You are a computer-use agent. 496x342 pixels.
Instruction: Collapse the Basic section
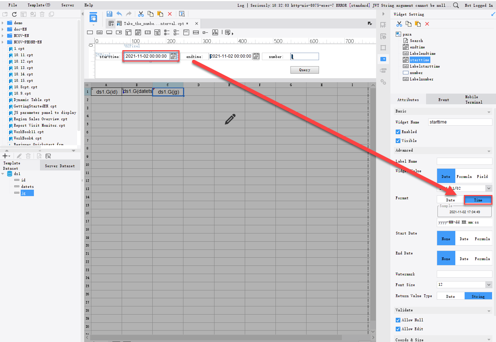pos(489,112)
